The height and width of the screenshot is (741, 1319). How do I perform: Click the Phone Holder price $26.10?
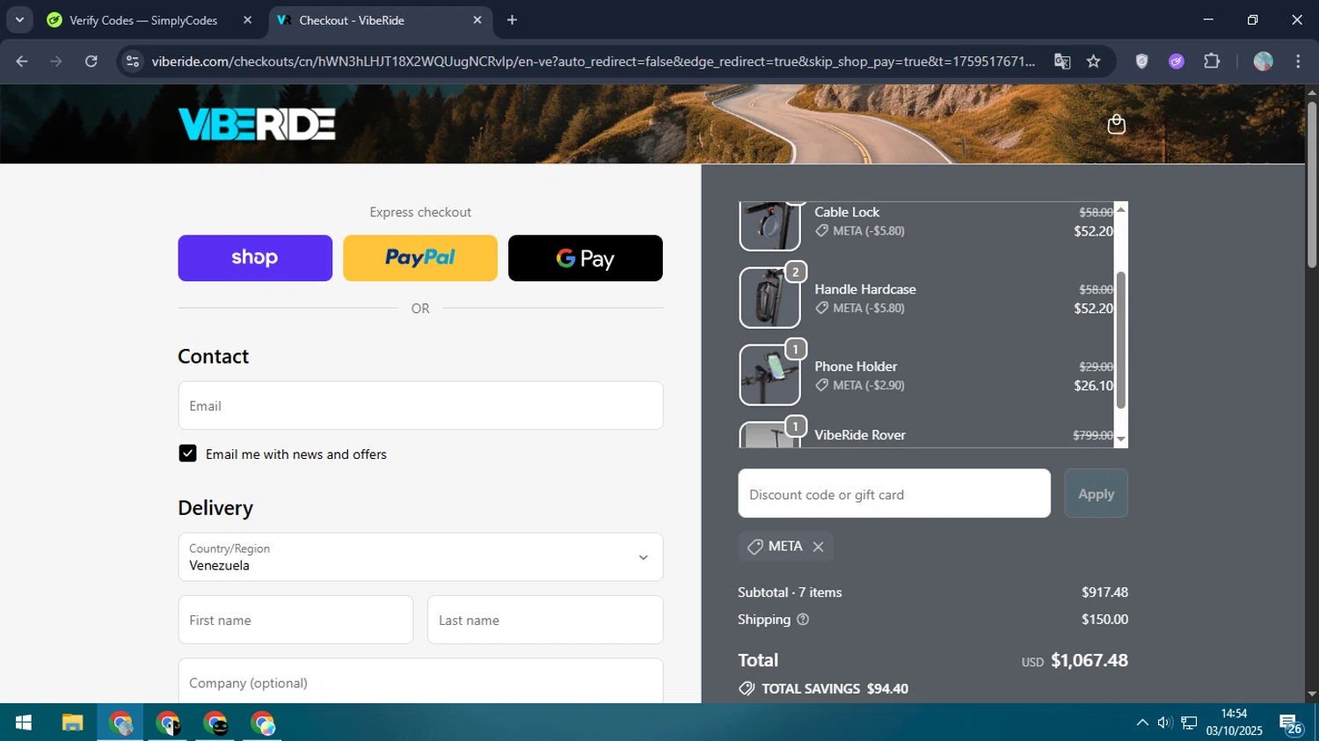pyautogui.click(x=1093, y=386)
